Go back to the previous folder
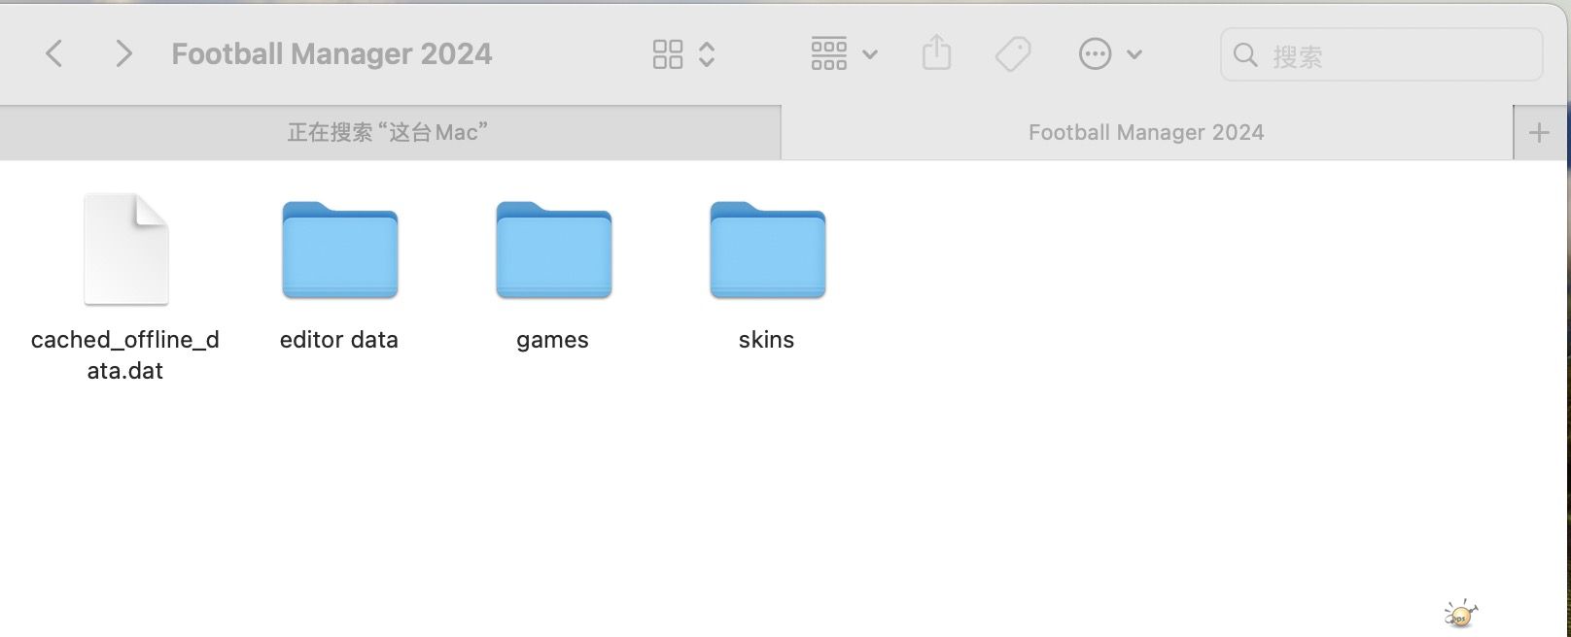 point(54,53)
